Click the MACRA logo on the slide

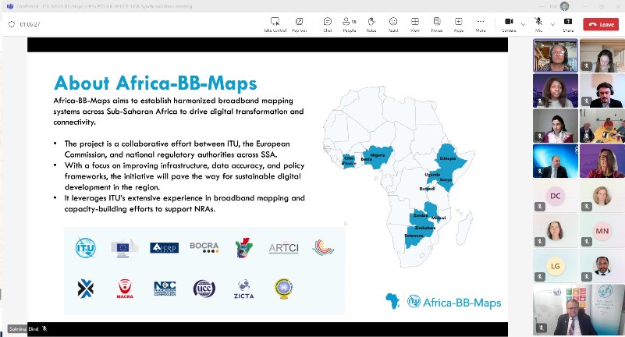click(125, 289)
